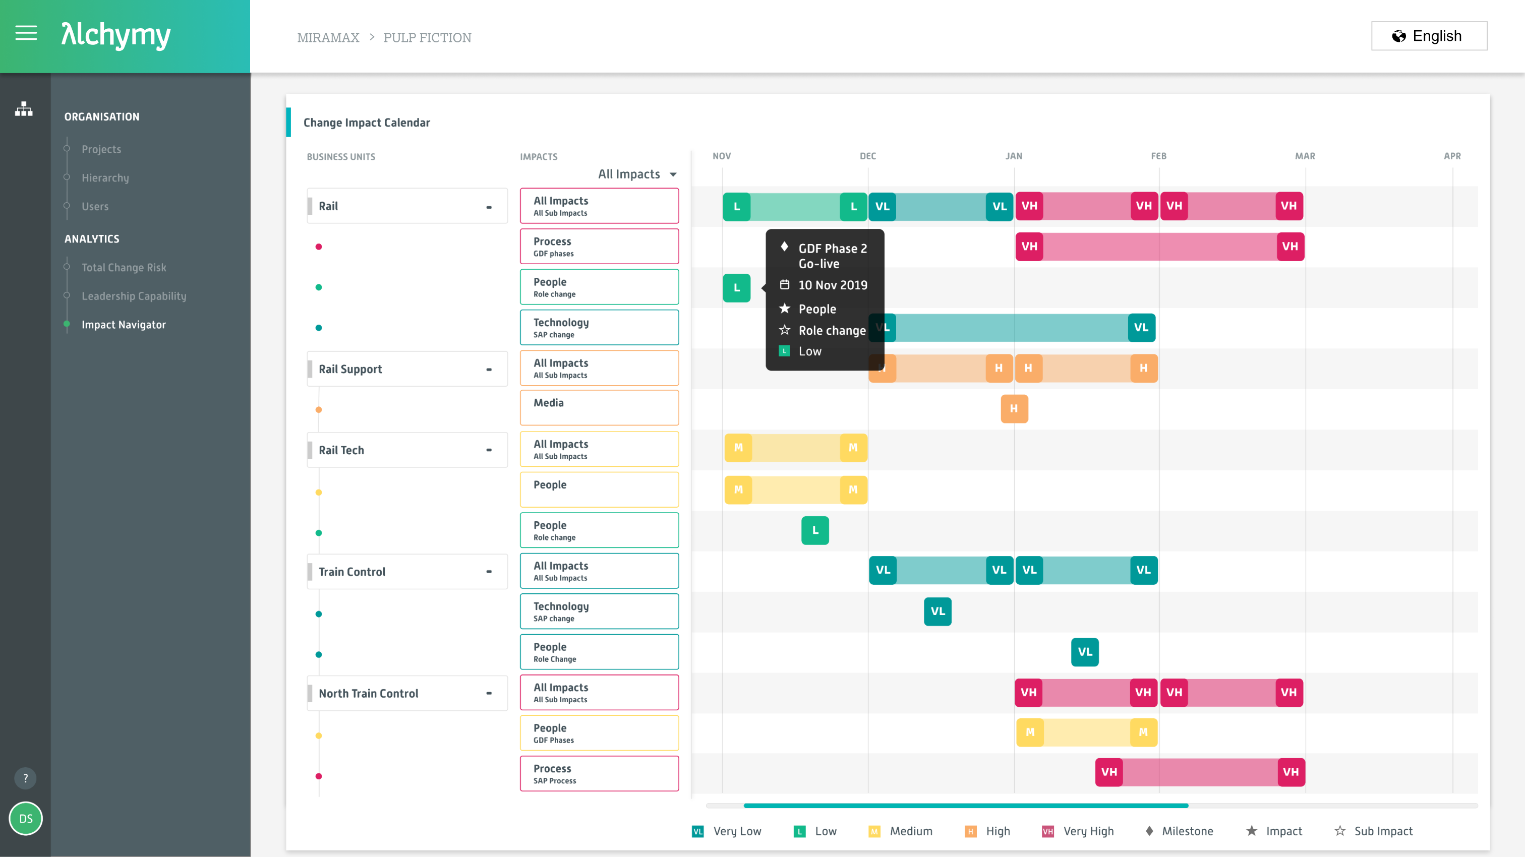The image size is (1525, 857).
Task: Open the English language selector button
Action: point(1429,37)
